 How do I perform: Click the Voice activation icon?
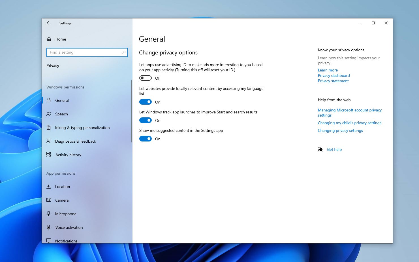(x=49, y=227)
